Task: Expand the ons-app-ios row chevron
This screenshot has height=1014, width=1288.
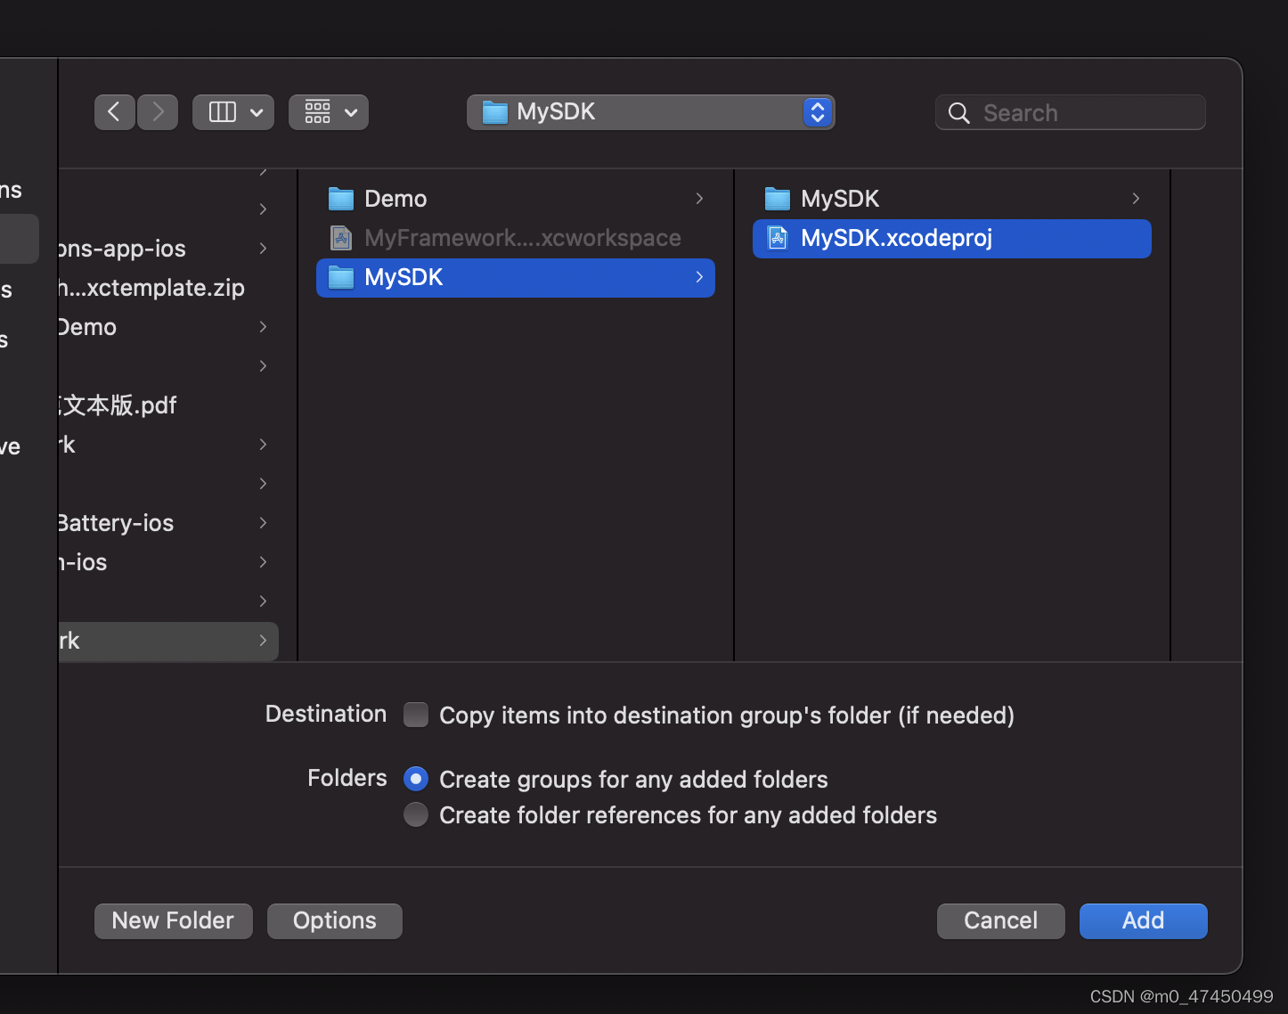Action: 263,249
